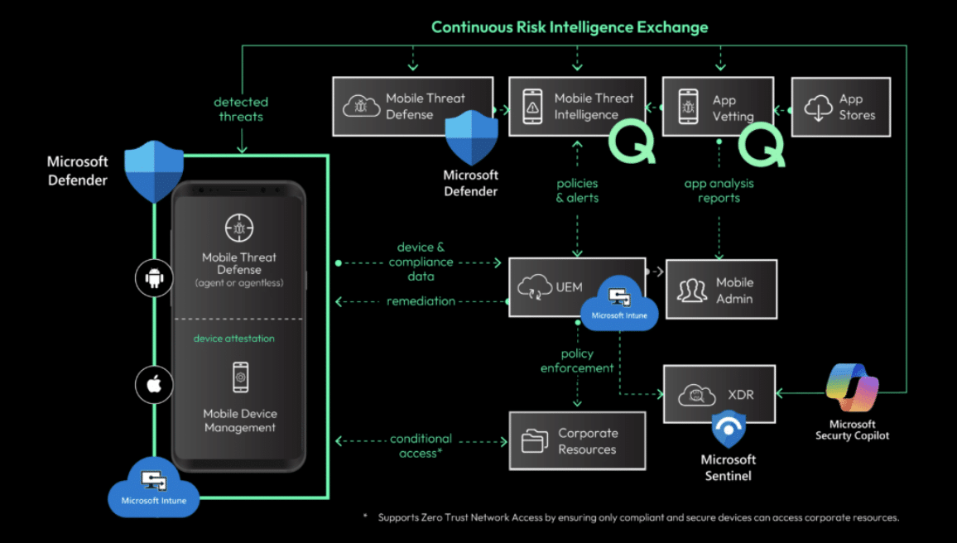957x543 pixels.
Task: Click the policy enforcement label
Action: click(x=577, y=361)
